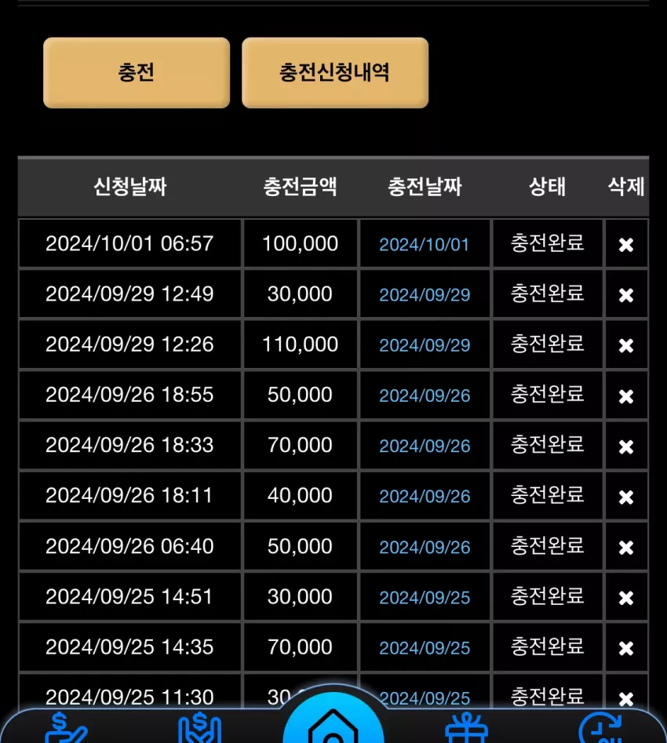Open the refresh clock icon at bottom right
The width and height of the screenshot is (667, 743).
coord(600,728)
